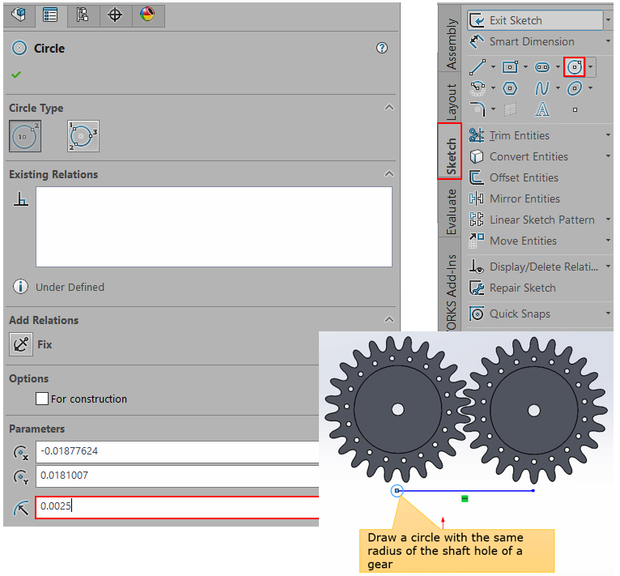The height and width of the screenshot is (576, 620).
Task: Select the Ellipse sketch tool
Action: (x=574, y=88)
